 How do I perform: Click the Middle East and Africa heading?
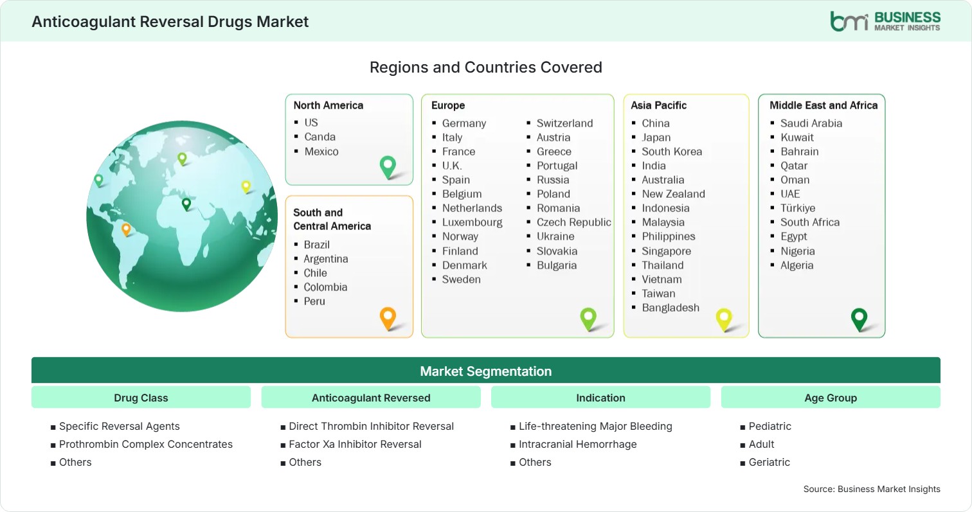824,105
